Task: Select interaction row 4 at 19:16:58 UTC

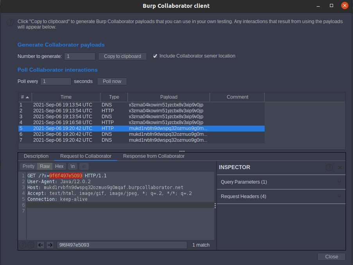Action: click(x=142, y=123)
